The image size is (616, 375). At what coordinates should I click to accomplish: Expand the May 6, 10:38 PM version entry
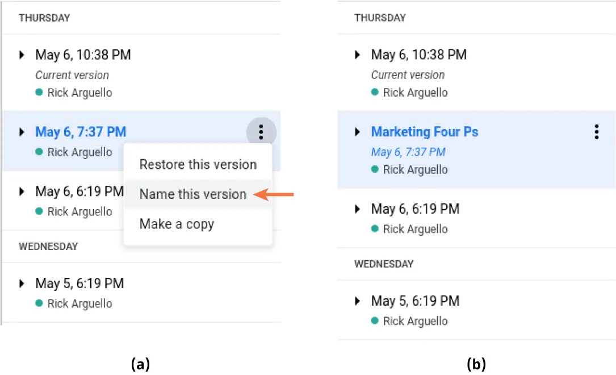click(x=22, y=55)
